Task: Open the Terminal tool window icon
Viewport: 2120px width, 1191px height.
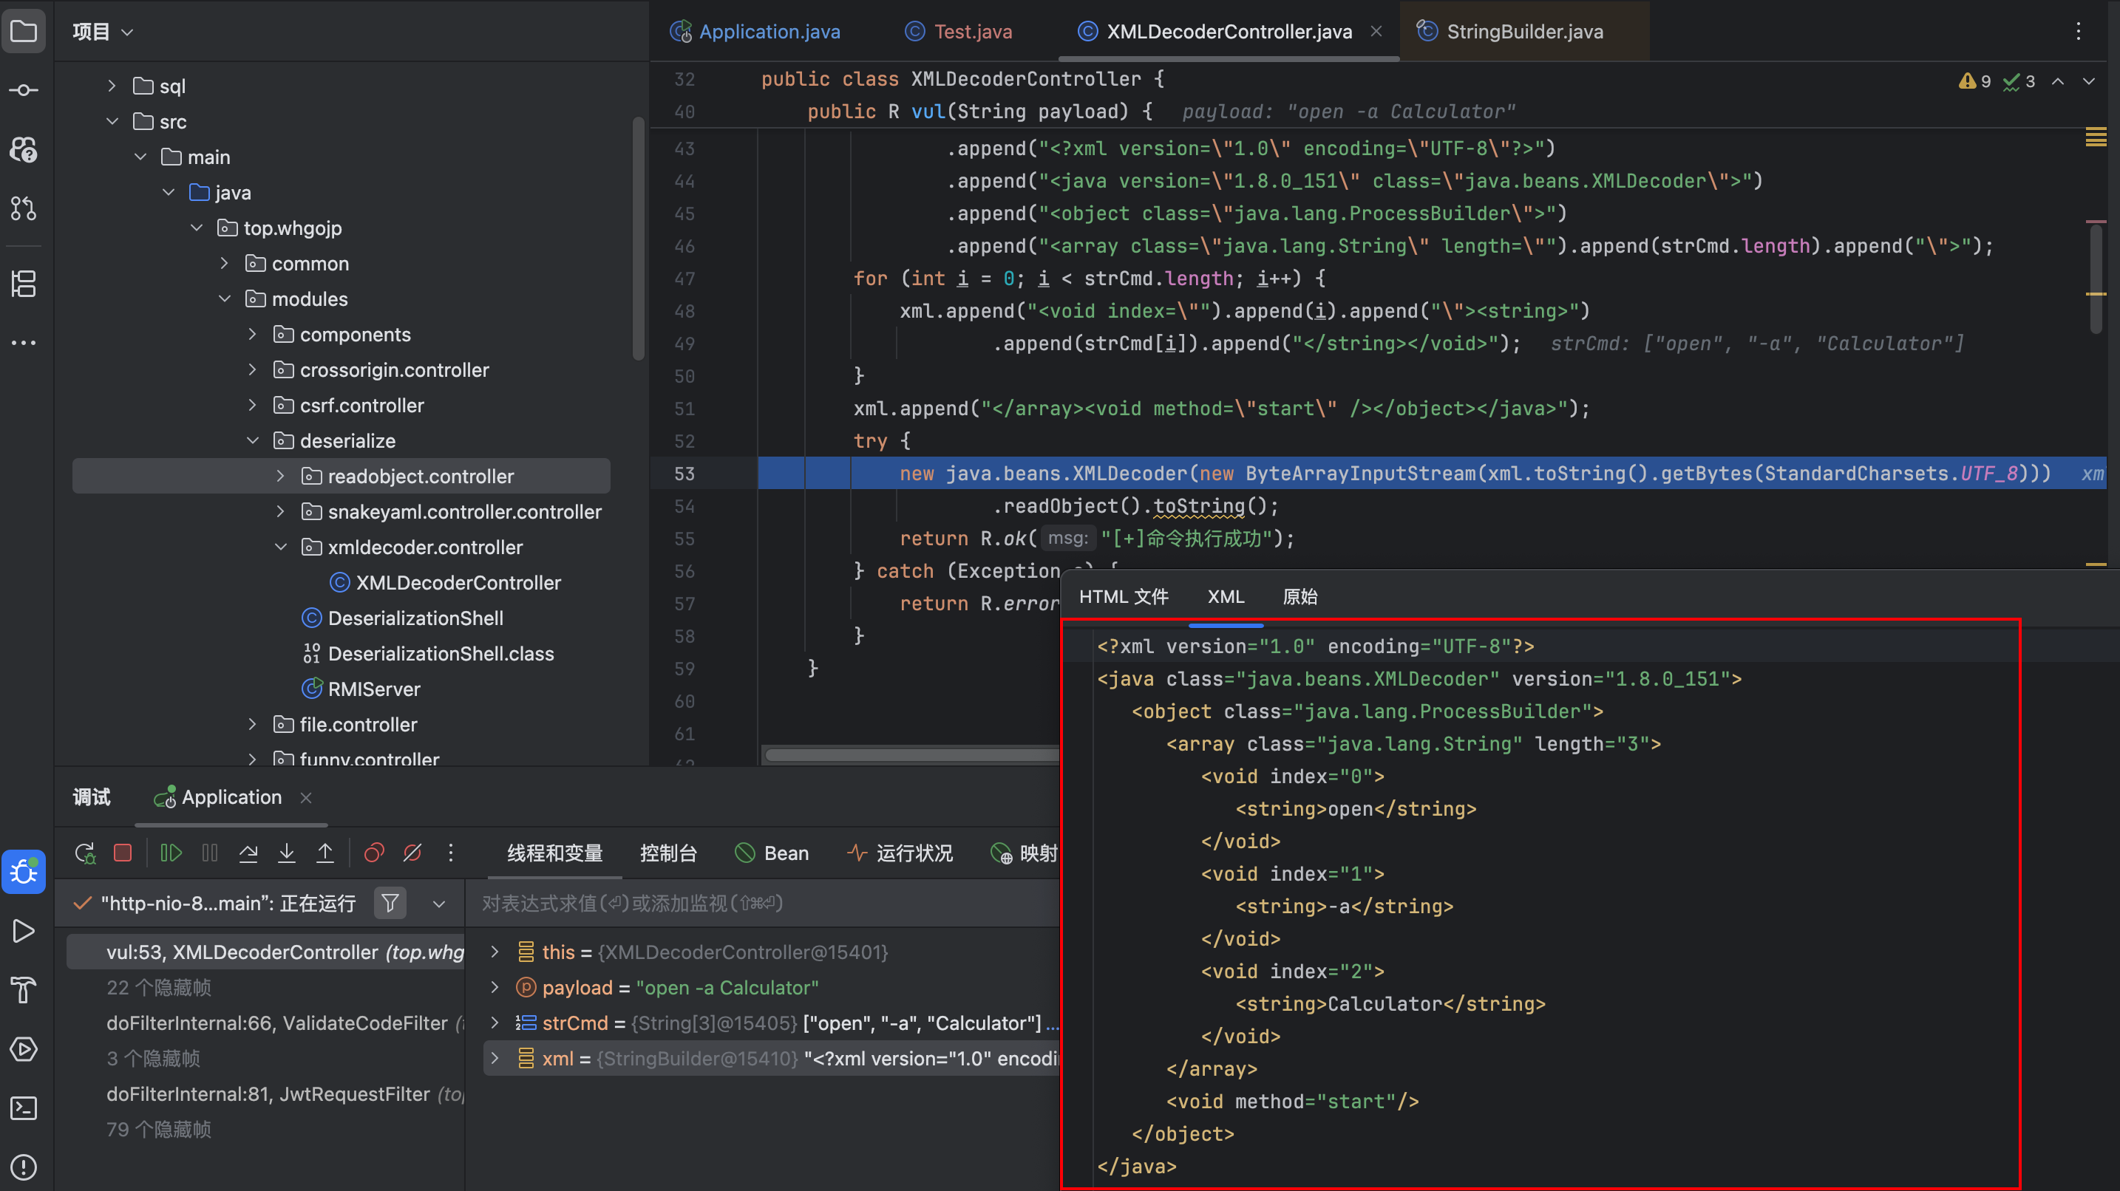Action: 24,1108
